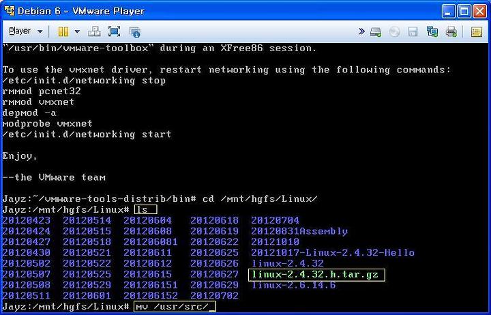
Task: Click the 201206151 directory name
Action: click(151, 285)
